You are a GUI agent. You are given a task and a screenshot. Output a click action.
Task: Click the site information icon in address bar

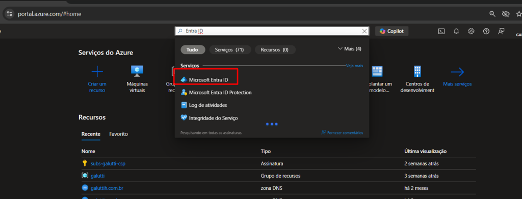pyautogui.click(x=10, y=14)
